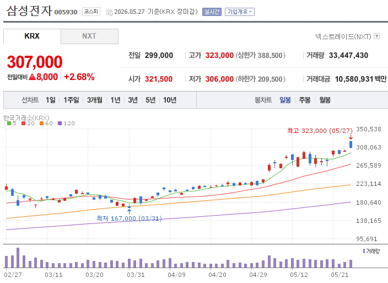Click the 최저 167,000 (03/31) label
The width and height of the screenshot is (388, 283).
click(129, 218)
